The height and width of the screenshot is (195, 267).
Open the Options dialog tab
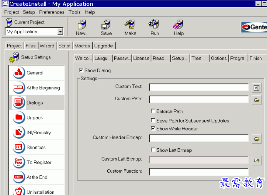(x=219, y=58)
